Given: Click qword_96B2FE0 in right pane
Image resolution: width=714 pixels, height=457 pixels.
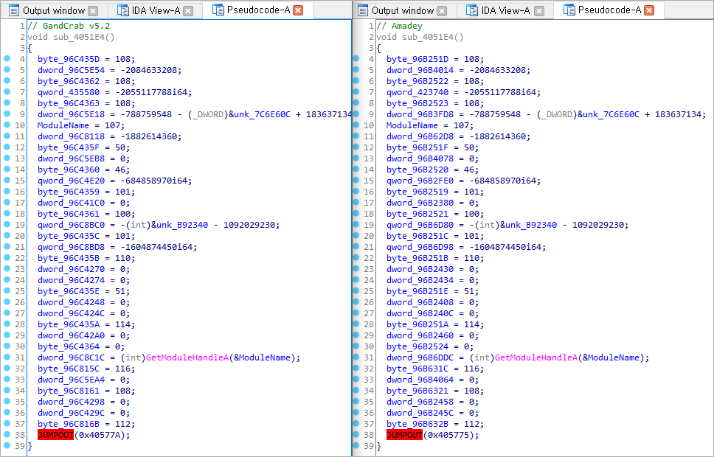Looking at the screenshot, I should pyautogui.click(x=420, y=181).
